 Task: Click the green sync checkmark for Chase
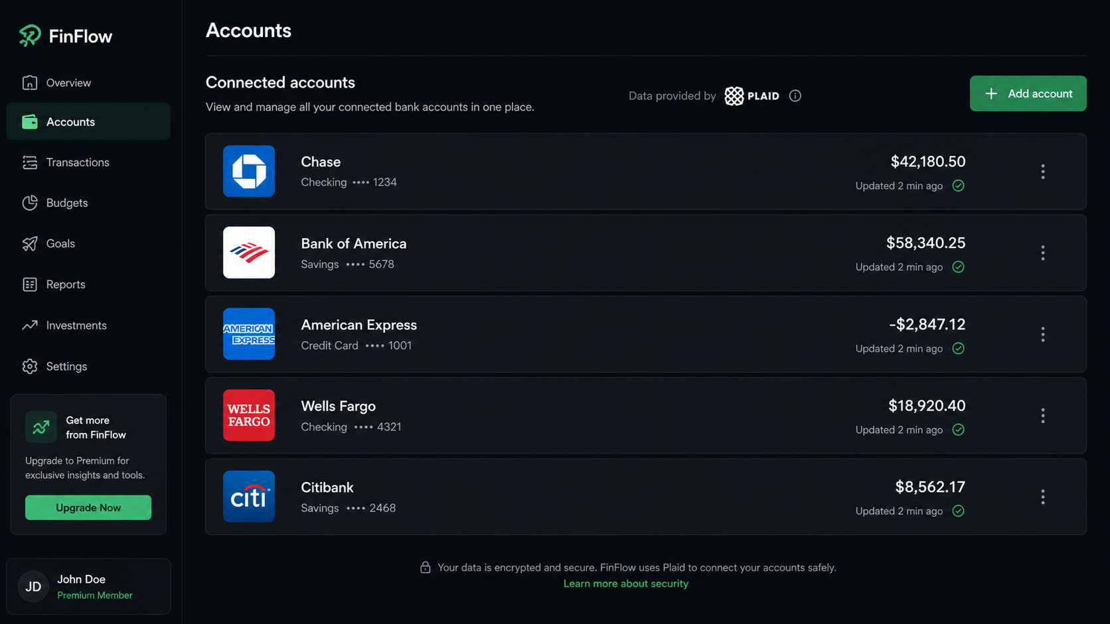click(x=958, y=186)
